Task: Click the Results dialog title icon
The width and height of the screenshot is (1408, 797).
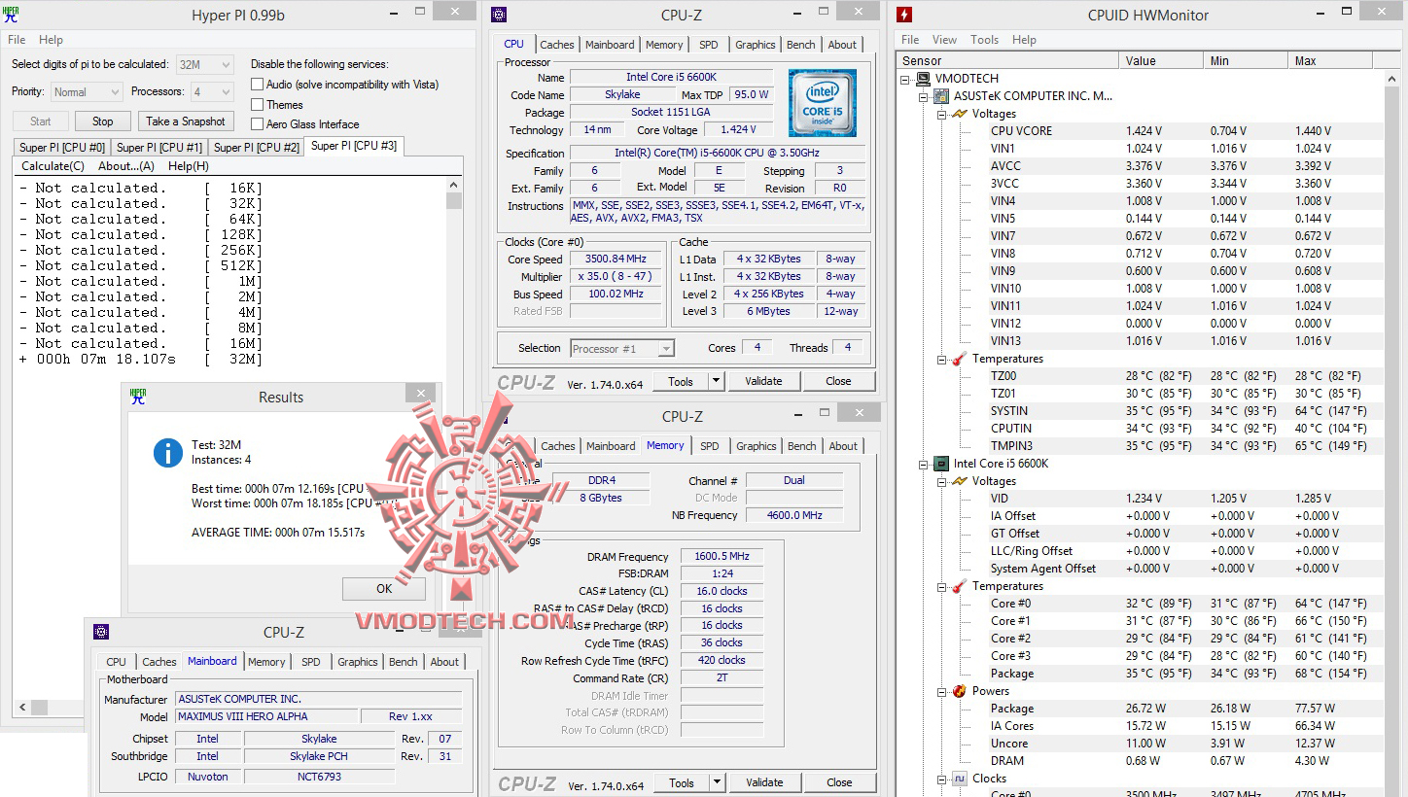Action: click(x=138, y=397)
